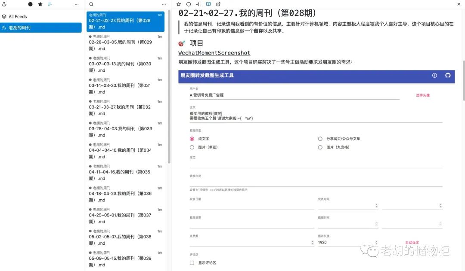Viewport: 465px width, 271px height.
Task: Open the sidebar more options ellipsis menu
Action: tap(77, 4)
